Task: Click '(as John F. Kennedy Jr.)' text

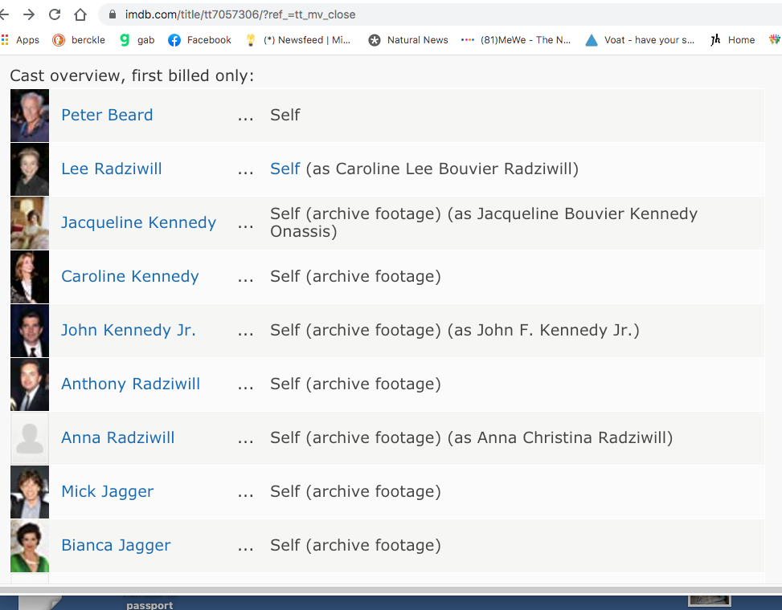Action: (543, 330)
